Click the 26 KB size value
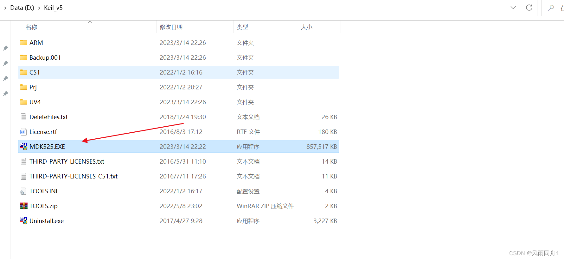564x259 pixels. coord(329,117)
